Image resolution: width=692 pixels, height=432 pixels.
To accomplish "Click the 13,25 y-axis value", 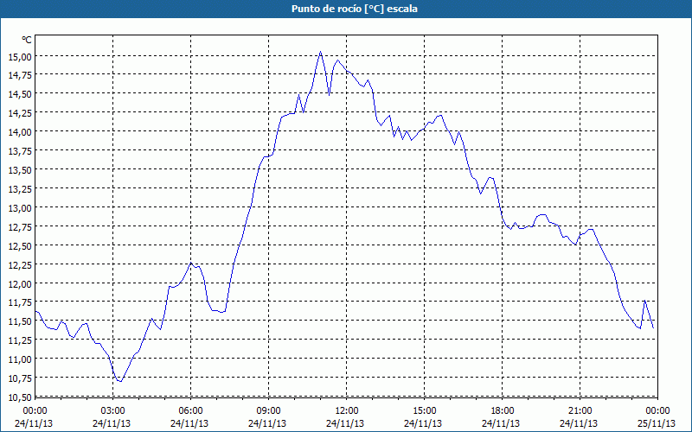I will pyautogui.click(x=20, y=188).
